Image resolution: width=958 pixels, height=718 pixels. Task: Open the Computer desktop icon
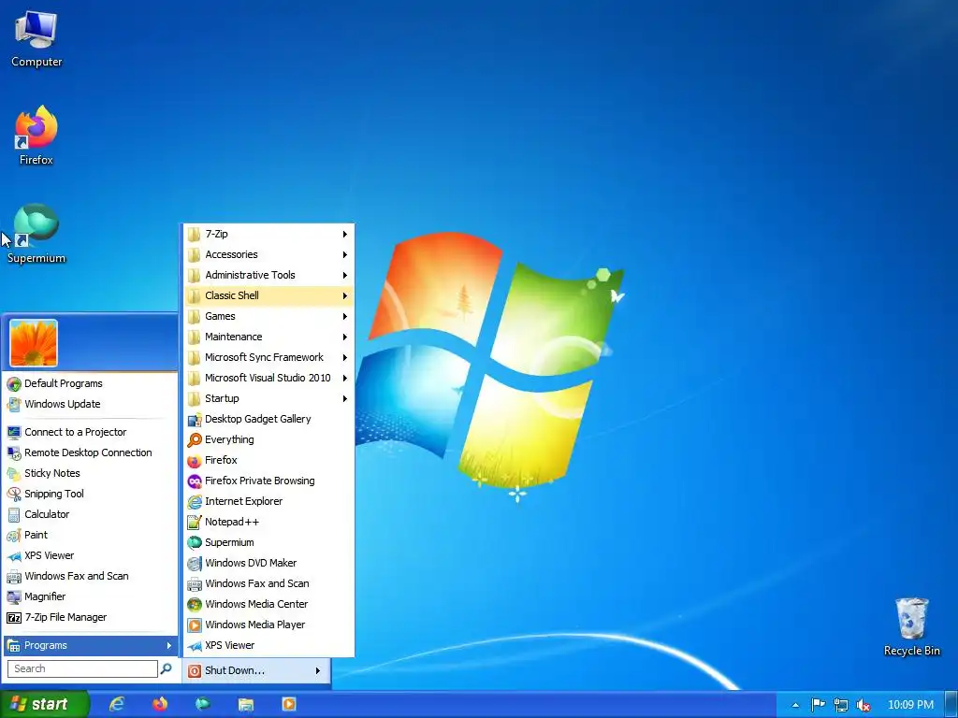[x=36, y=39]
